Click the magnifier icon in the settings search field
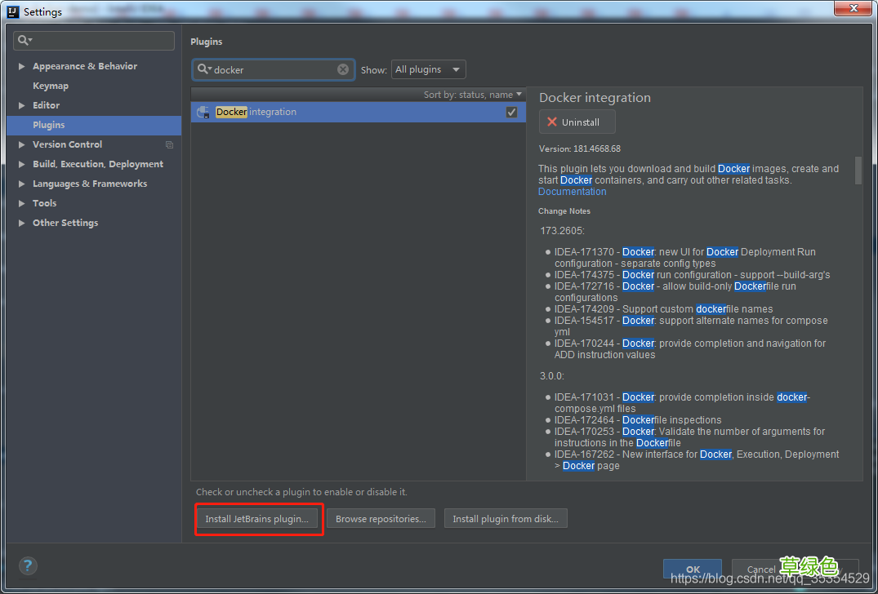This screenshot has height=594, width=878. click(25, 41)
